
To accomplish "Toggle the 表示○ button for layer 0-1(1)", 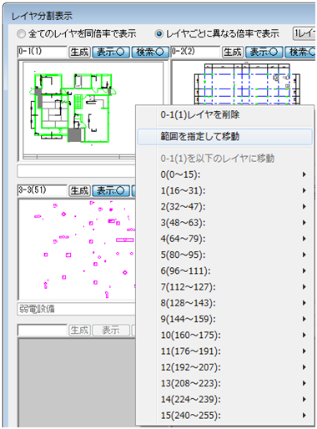I will [x=111, y=52].
